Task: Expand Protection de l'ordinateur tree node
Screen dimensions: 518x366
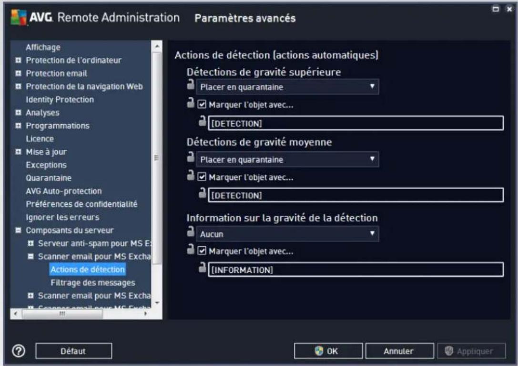Action: [19, 60]
